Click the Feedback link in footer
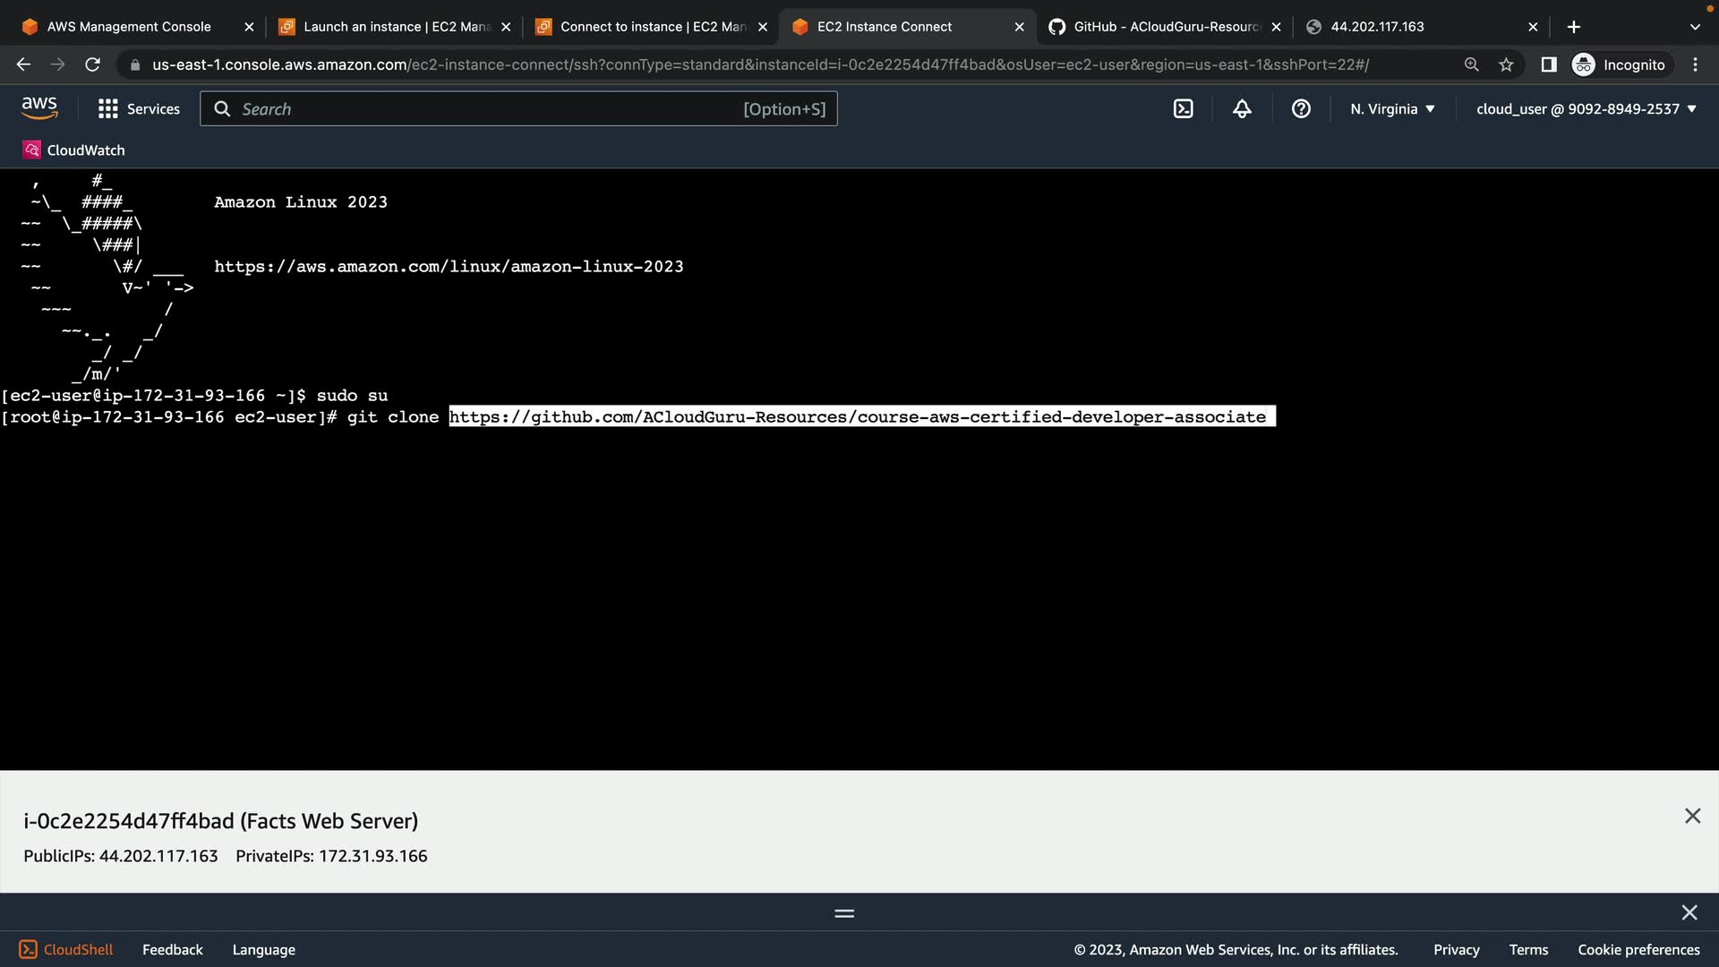The image size is (1719, 967). (x=172, y=949)
